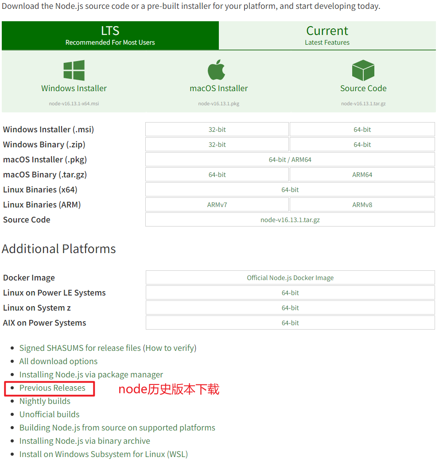Download ARM64 macOS Binary (.tar.gz)
Viewport: 447px width, 465px height.
coord(362,175)
